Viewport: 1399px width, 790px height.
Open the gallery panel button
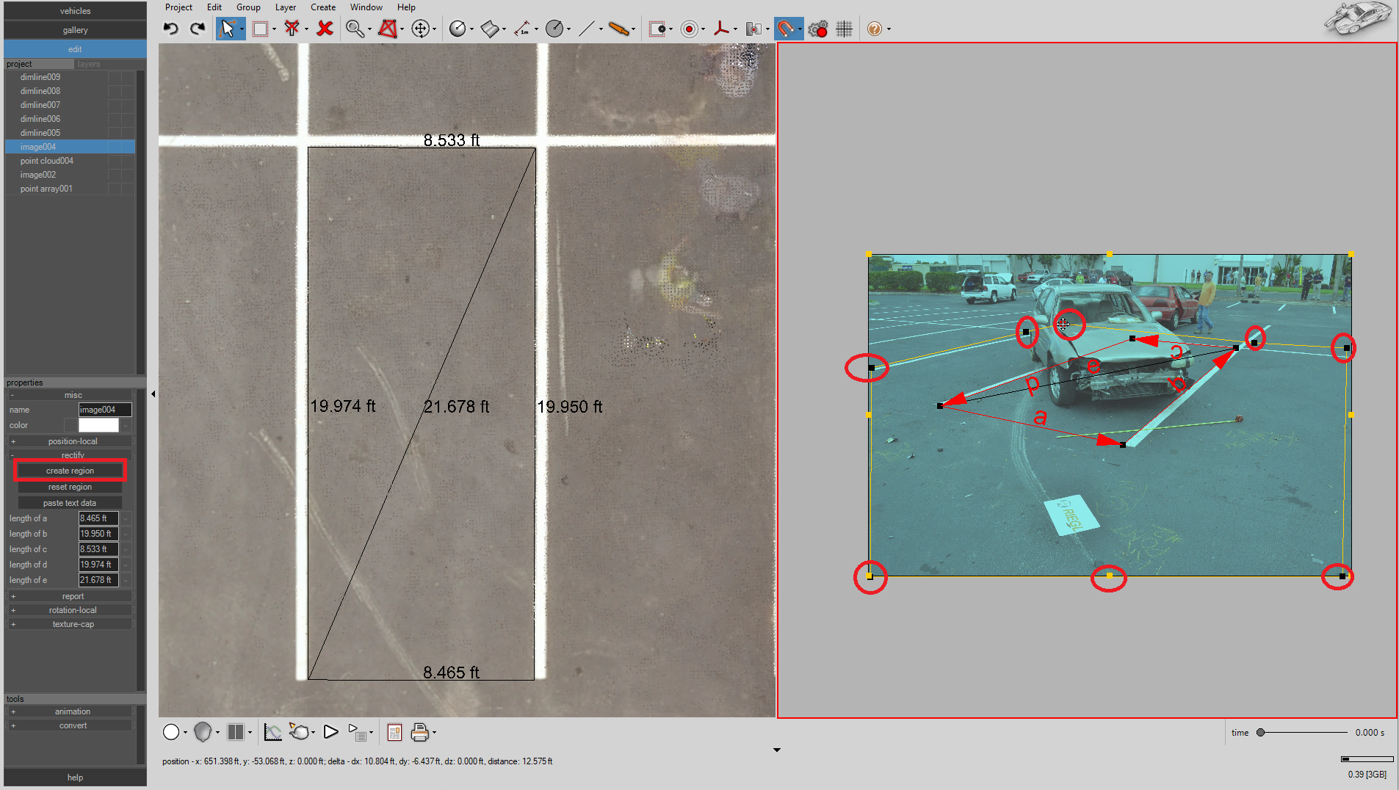click(x=75, y=30)
